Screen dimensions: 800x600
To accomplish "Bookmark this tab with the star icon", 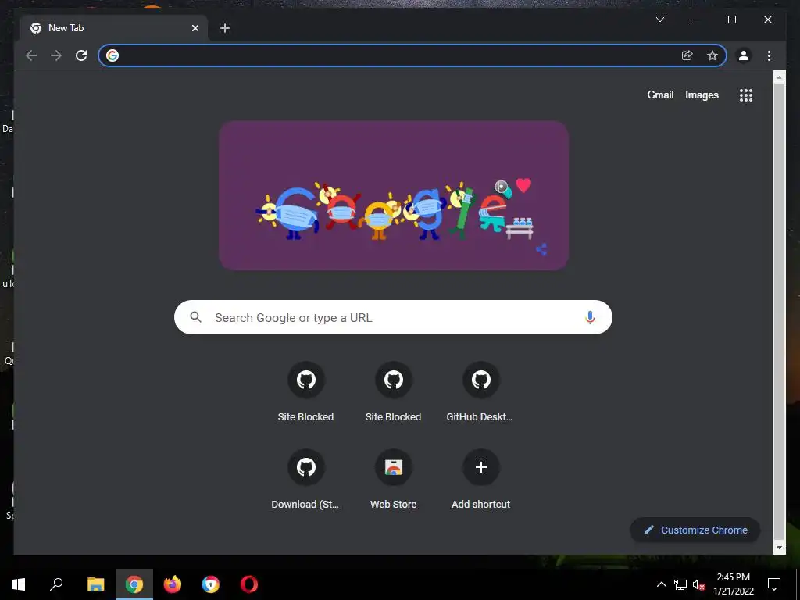I will pos(712,55).
